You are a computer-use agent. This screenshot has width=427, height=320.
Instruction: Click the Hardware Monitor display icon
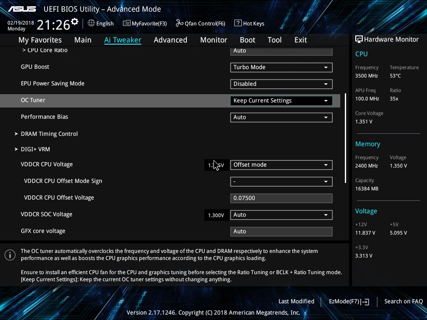[359, 39]
